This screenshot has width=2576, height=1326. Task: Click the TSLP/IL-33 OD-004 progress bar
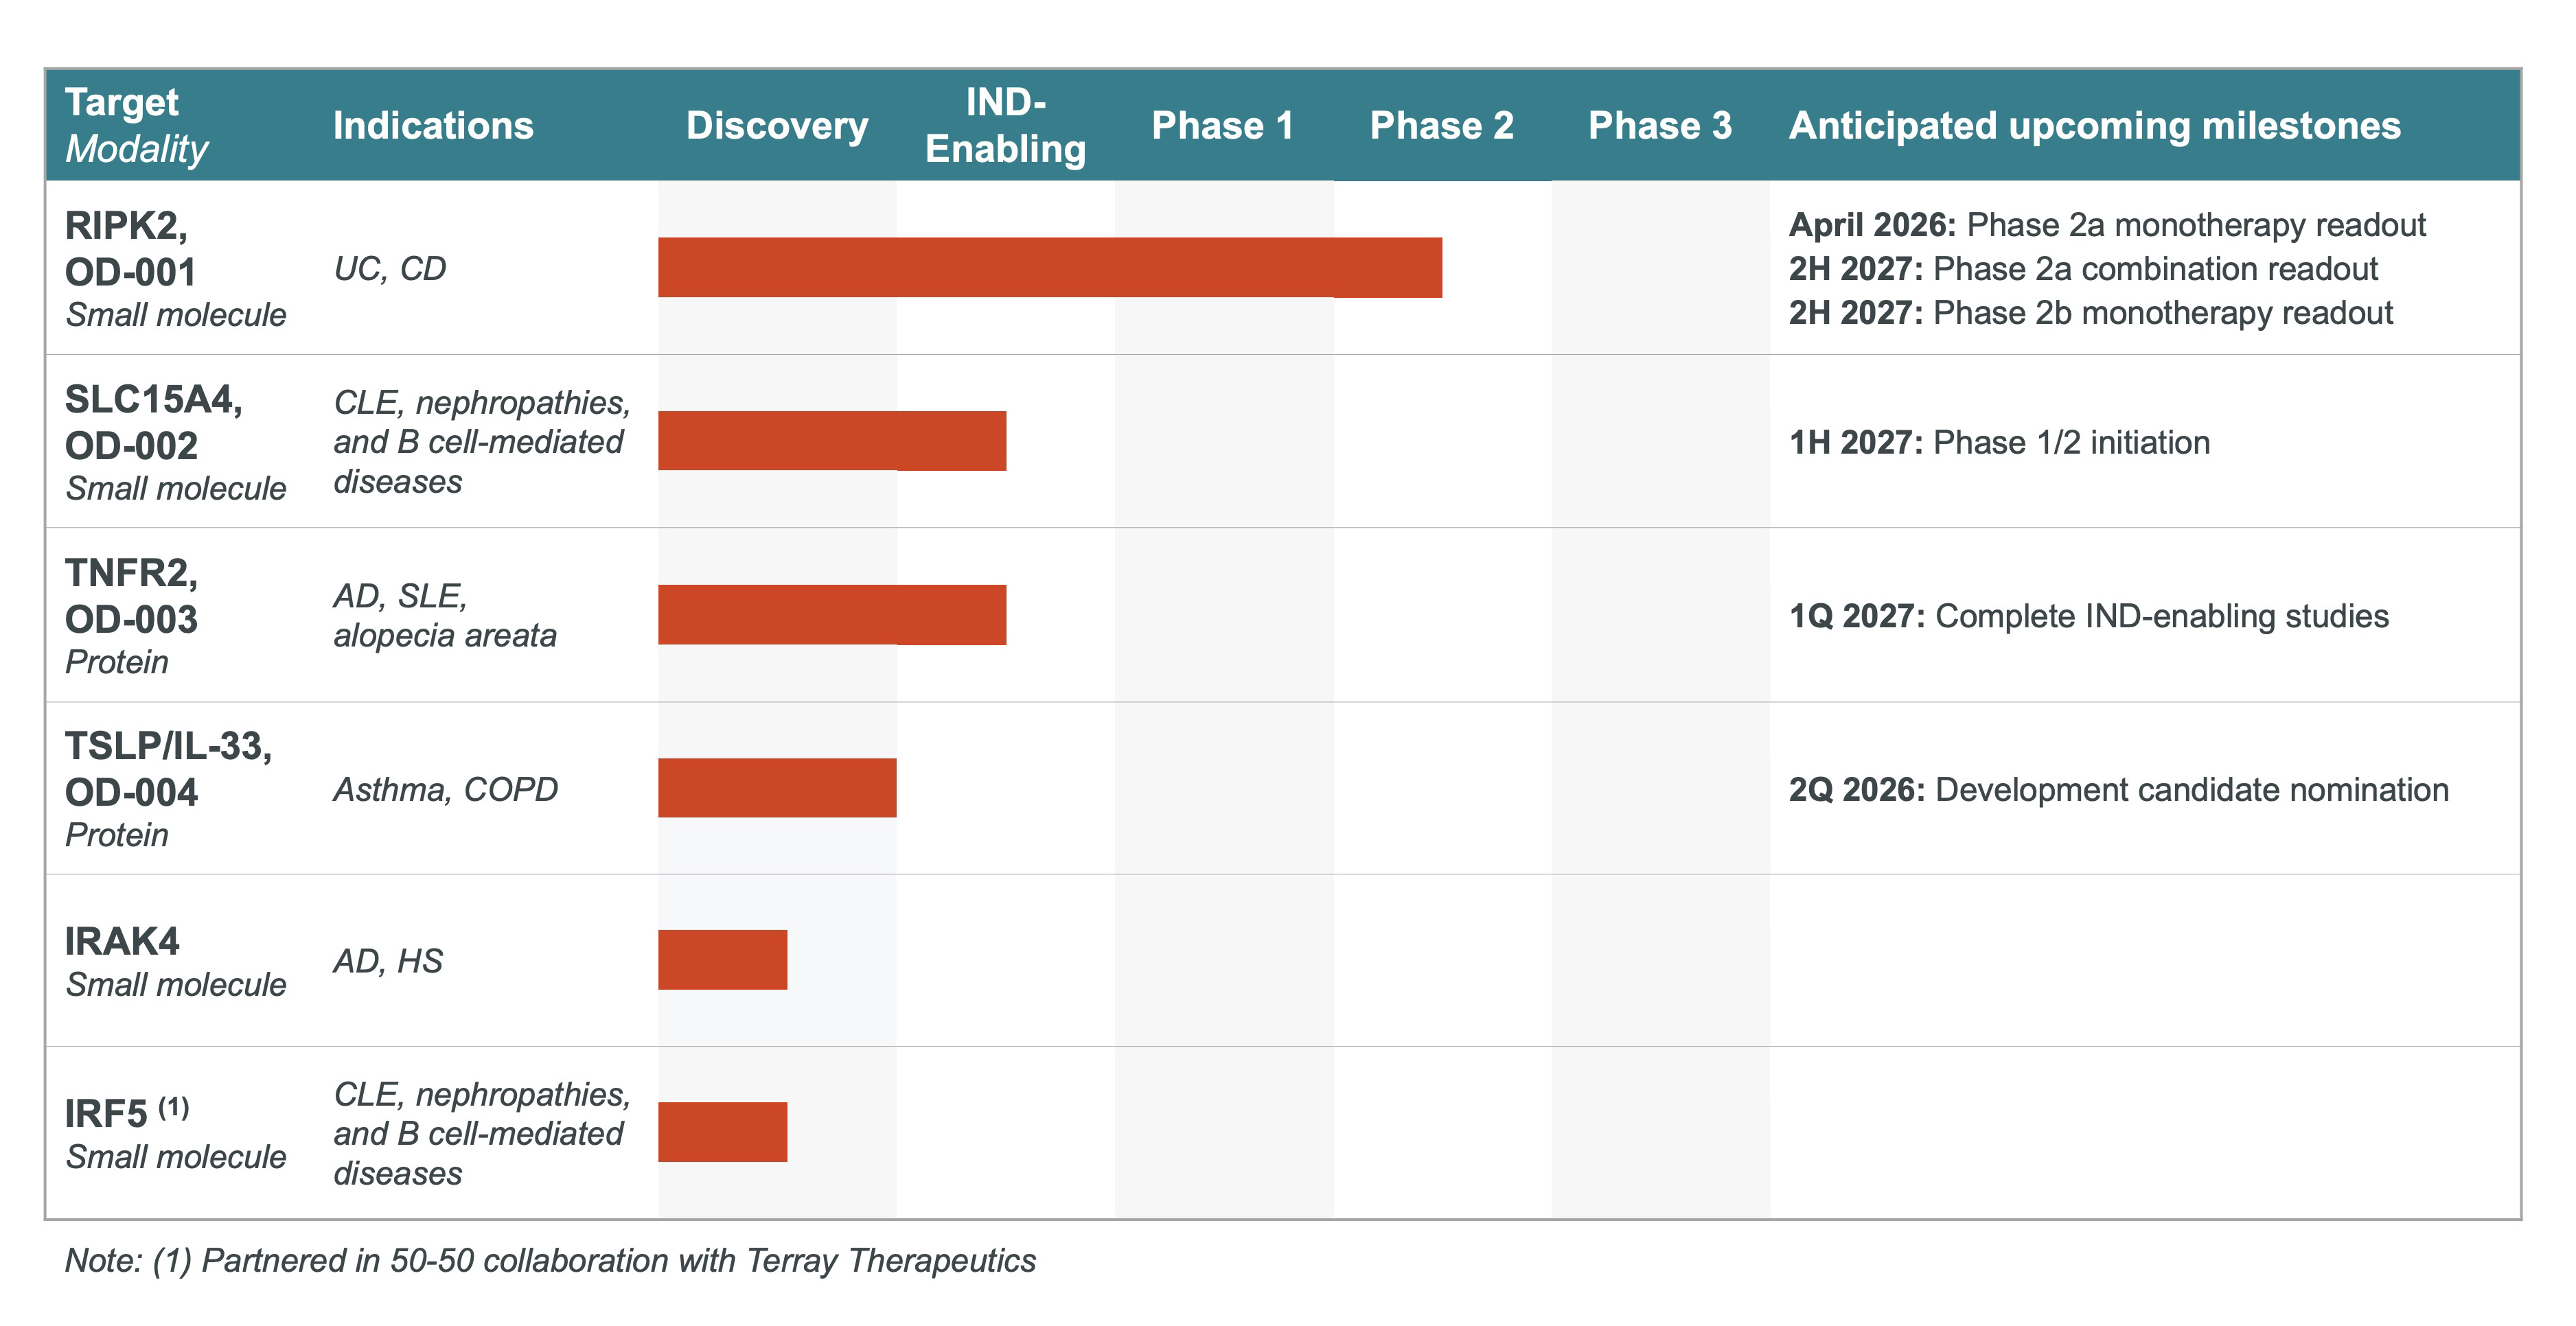(x=777, y=787)
